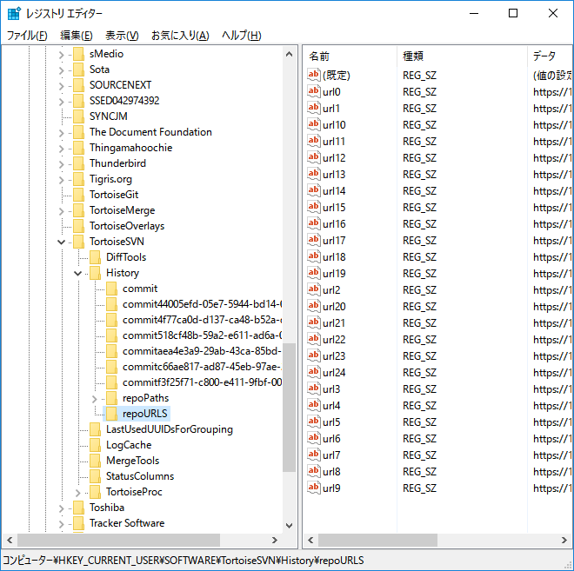Expand the Sota key chevron
This screenshot has width=574, height=571.
61,70
